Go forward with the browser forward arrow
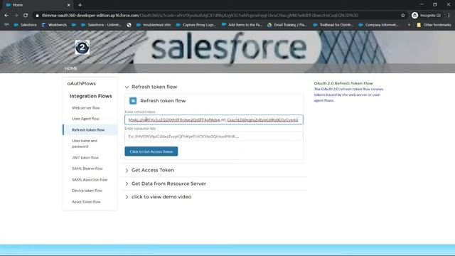Viewport: 455px width, 256px height. [x=16, y=16]
